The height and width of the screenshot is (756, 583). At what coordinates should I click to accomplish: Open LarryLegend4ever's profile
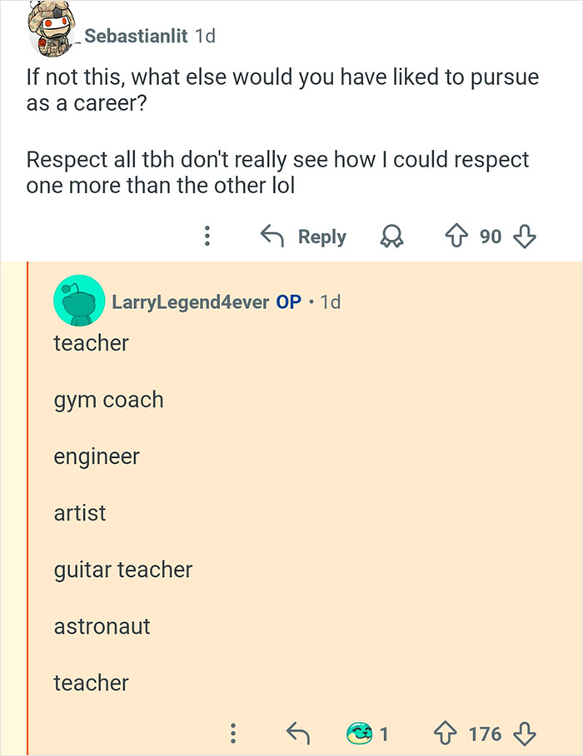coord(187,303)
